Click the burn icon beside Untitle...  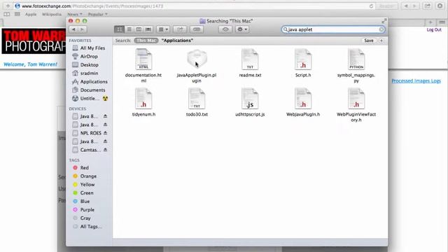coord(105,98)
